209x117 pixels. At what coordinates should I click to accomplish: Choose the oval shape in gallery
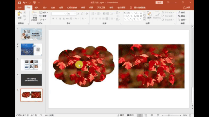pos(141,13)
